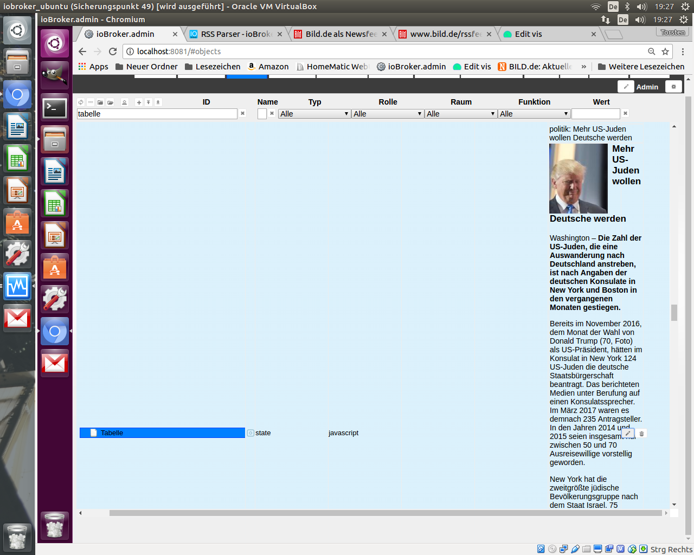Image resolution: width=694 pixels, height=555 pixels.
Task: Reload the current page
Action: 113,51
